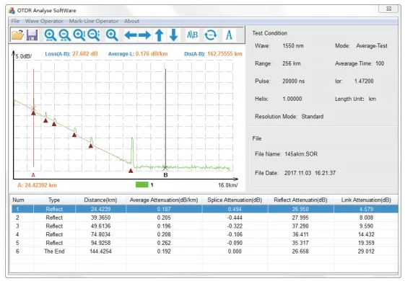Zoom in vertically on the trace
The image size is (405, 281).
79,35
